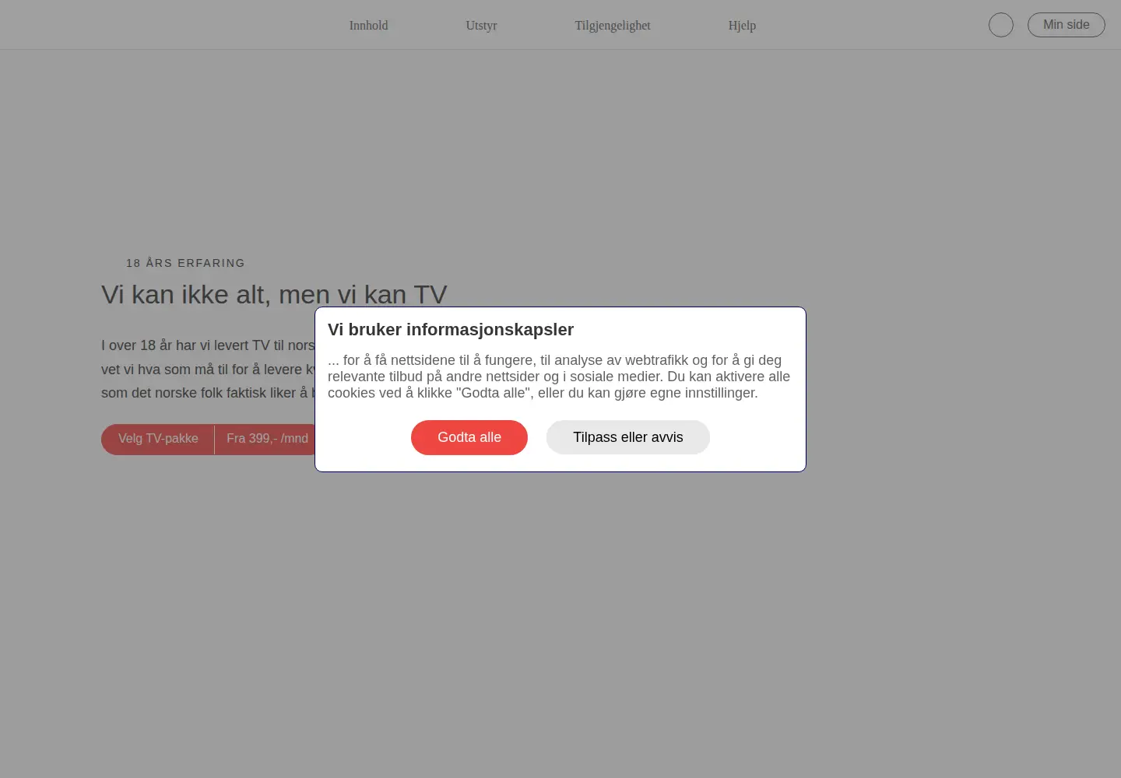Click the 18 ÅRS ERFARING label
This screenshot has height=778, width=1121.
(185, 263)
